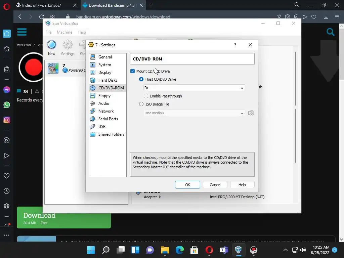Screen dimensions: 344x258
Task: Open Opera sidebar settings gear
Action: point(7,206)
